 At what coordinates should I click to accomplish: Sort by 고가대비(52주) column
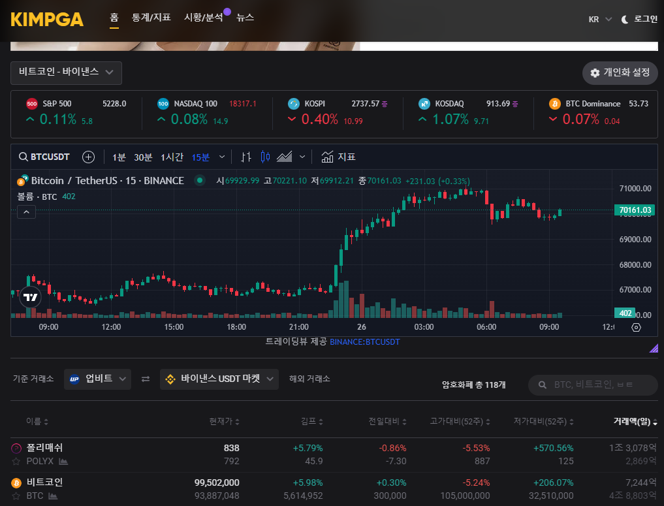click(x=460, y=421)
